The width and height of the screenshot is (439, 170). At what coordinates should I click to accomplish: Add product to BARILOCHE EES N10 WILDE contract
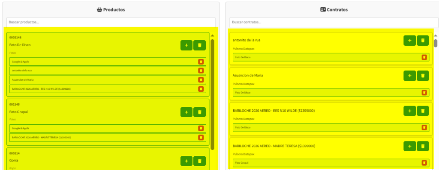point(409,111)
